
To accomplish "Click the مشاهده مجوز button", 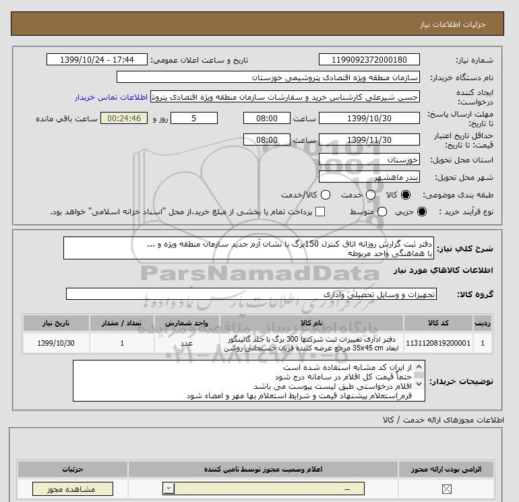I will click(x=73, y=489).
